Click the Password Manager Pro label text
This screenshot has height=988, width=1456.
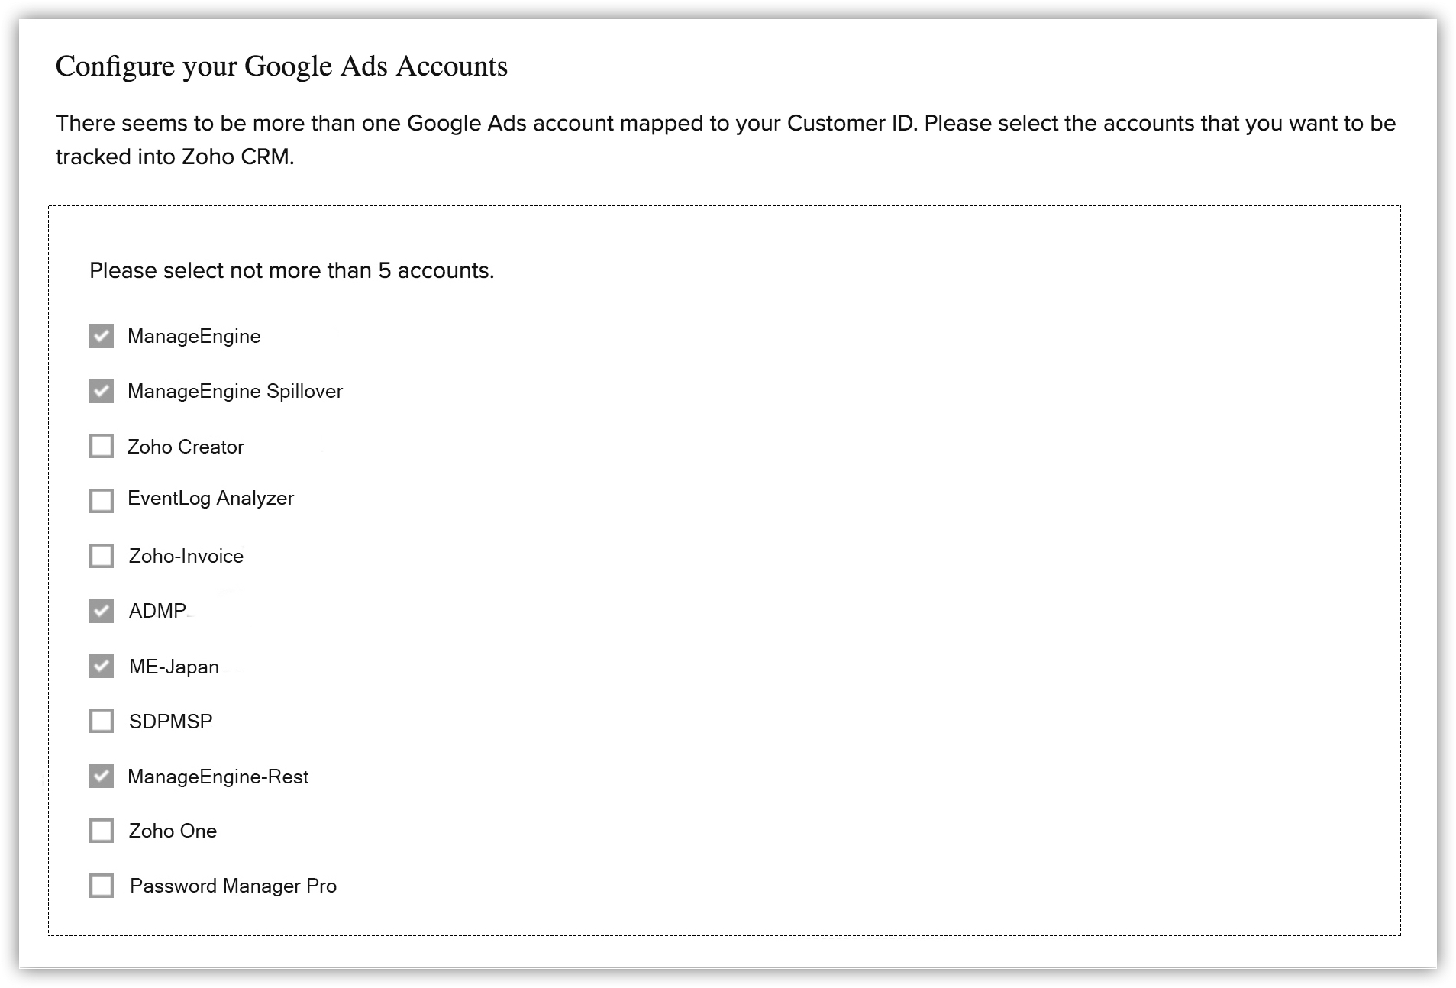click(234, 886)
